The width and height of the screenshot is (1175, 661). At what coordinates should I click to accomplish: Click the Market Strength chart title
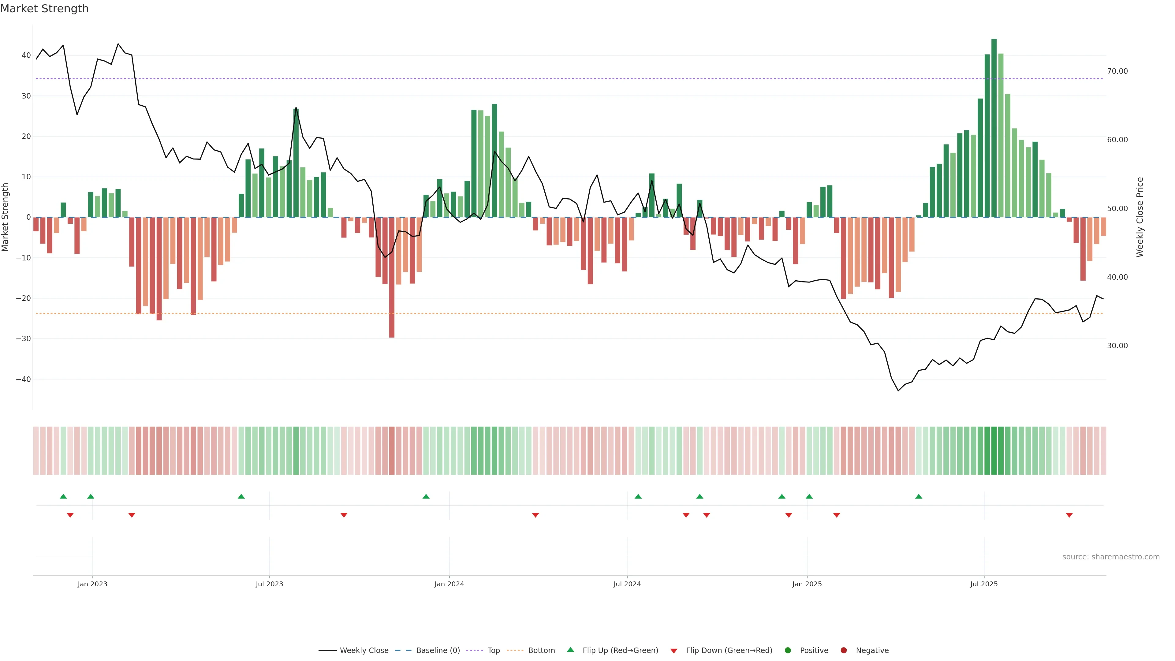click(x=44, y=9)
